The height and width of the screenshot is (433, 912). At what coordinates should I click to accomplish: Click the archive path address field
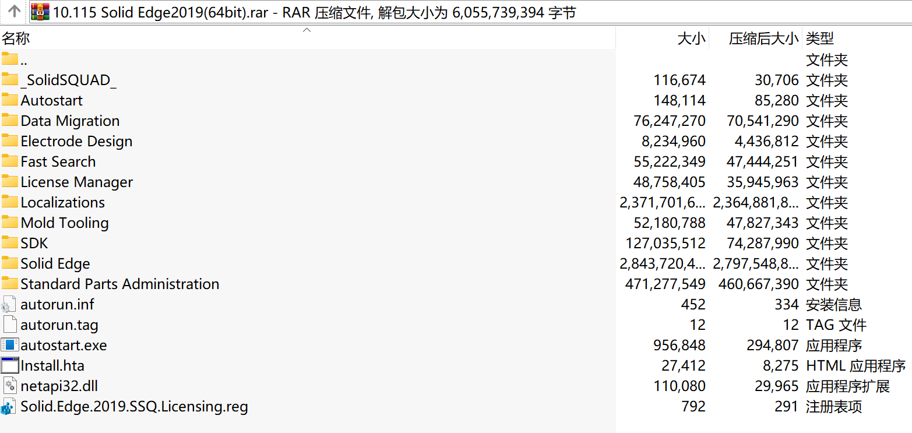470,12
